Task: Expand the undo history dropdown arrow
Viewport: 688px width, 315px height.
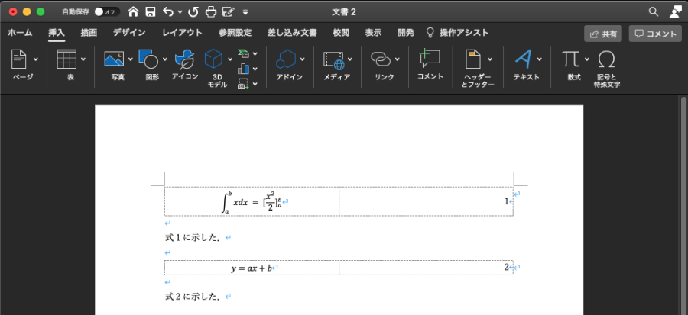Action: (180, 12)
